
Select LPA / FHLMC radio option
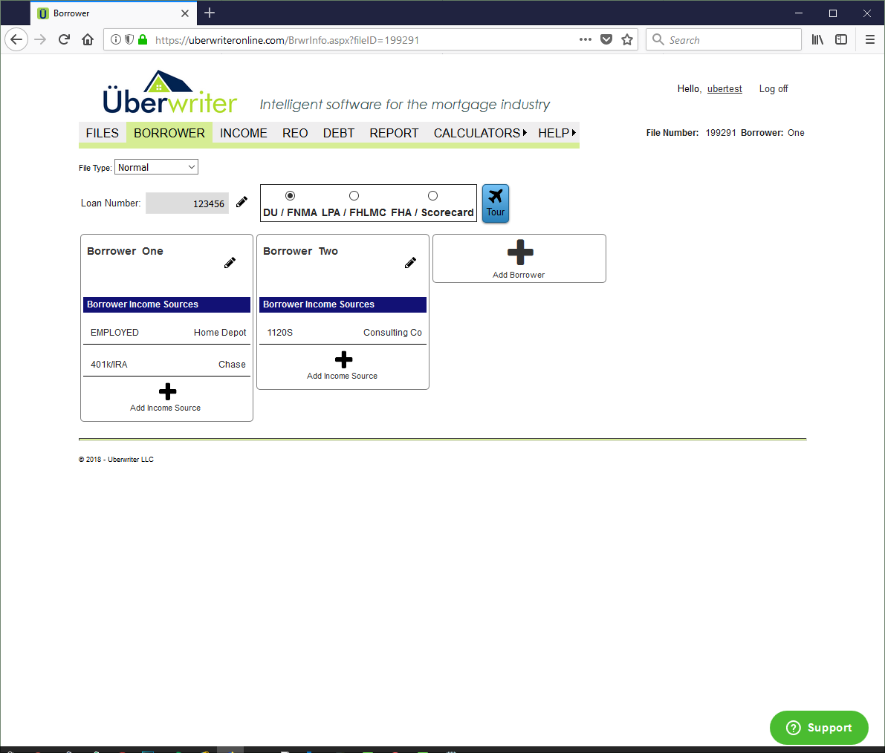tap(354, 196)
